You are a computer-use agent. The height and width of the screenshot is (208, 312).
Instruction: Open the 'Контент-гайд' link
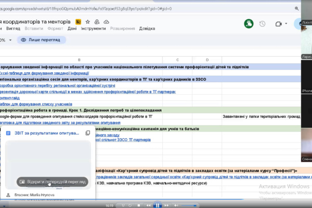tap(9, 97)
